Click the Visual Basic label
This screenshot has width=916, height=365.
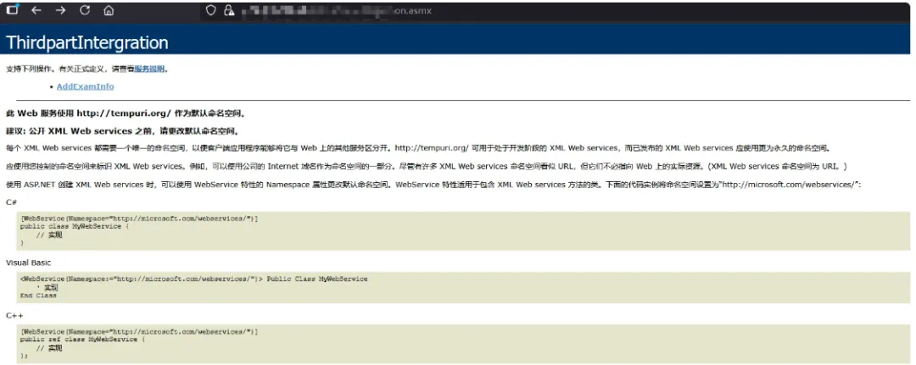point(28,263)
